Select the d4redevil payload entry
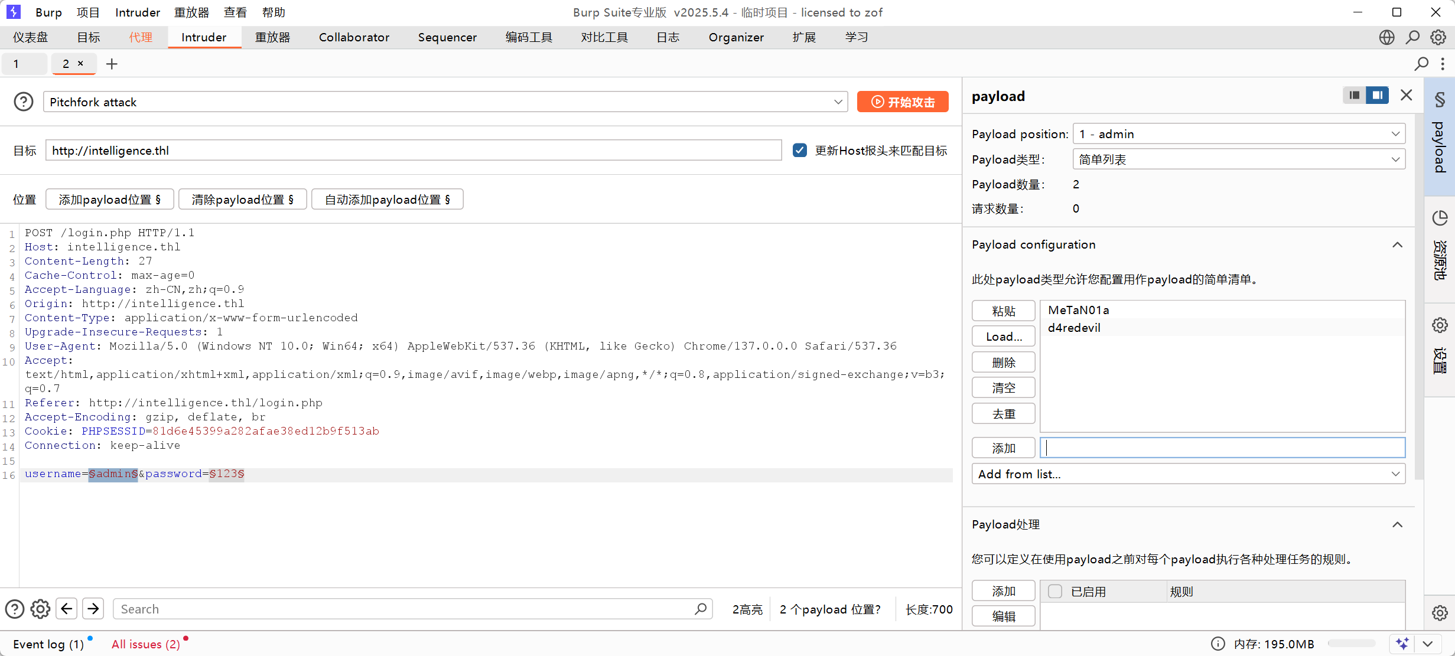The image size is (1455, 656). [x=1222, y=328]
